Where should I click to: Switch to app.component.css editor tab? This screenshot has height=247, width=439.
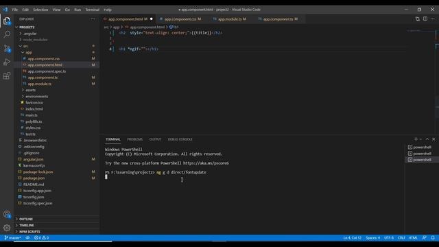(180, 19)
